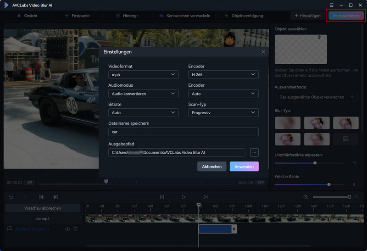The width and height of the screenshot is (367, 251).
Task: Click the tracking segment right handle
Action: 234,229
